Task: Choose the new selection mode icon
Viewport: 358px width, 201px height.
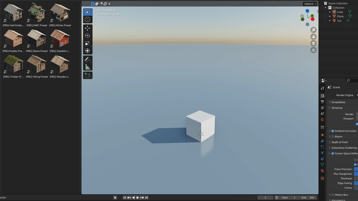Action: click(x=92, y=4)
